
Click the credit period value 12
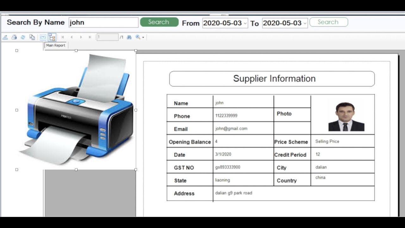pos(318,154)
